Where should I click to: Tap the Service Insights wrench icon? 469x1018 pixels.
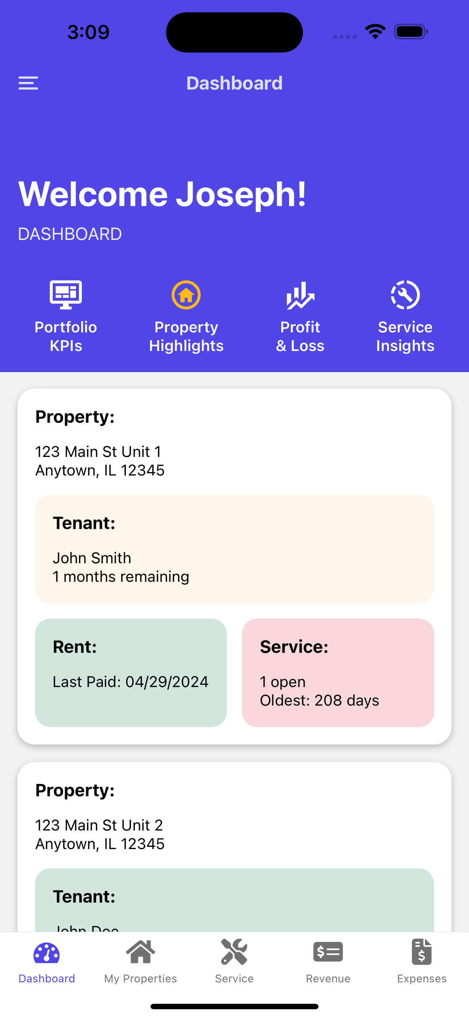coord(405,295)
